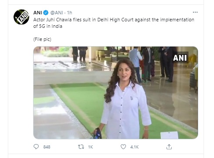Open the ANI display name link
This screenshot has height=158, width=214.
[38, 13]
